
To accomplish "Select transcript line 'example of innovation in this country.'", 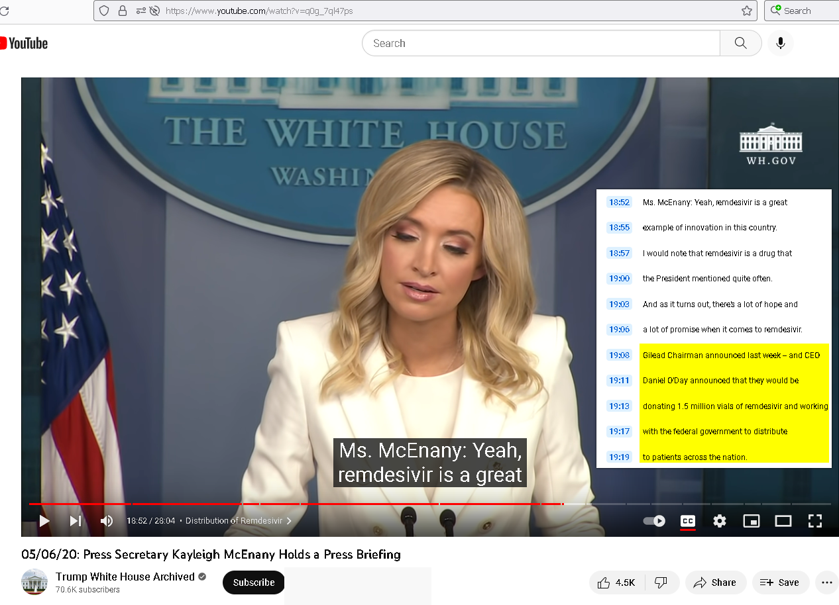I will [710, 227].
